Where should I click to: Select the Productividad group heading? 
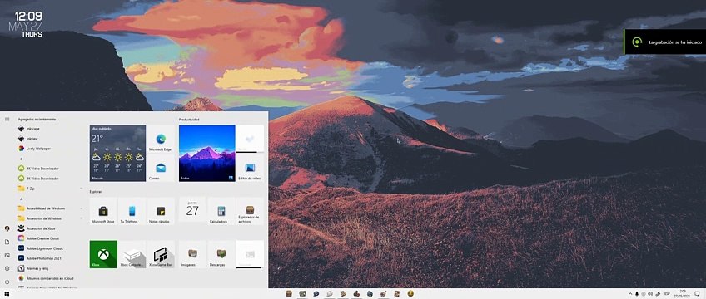pos(189,120)
